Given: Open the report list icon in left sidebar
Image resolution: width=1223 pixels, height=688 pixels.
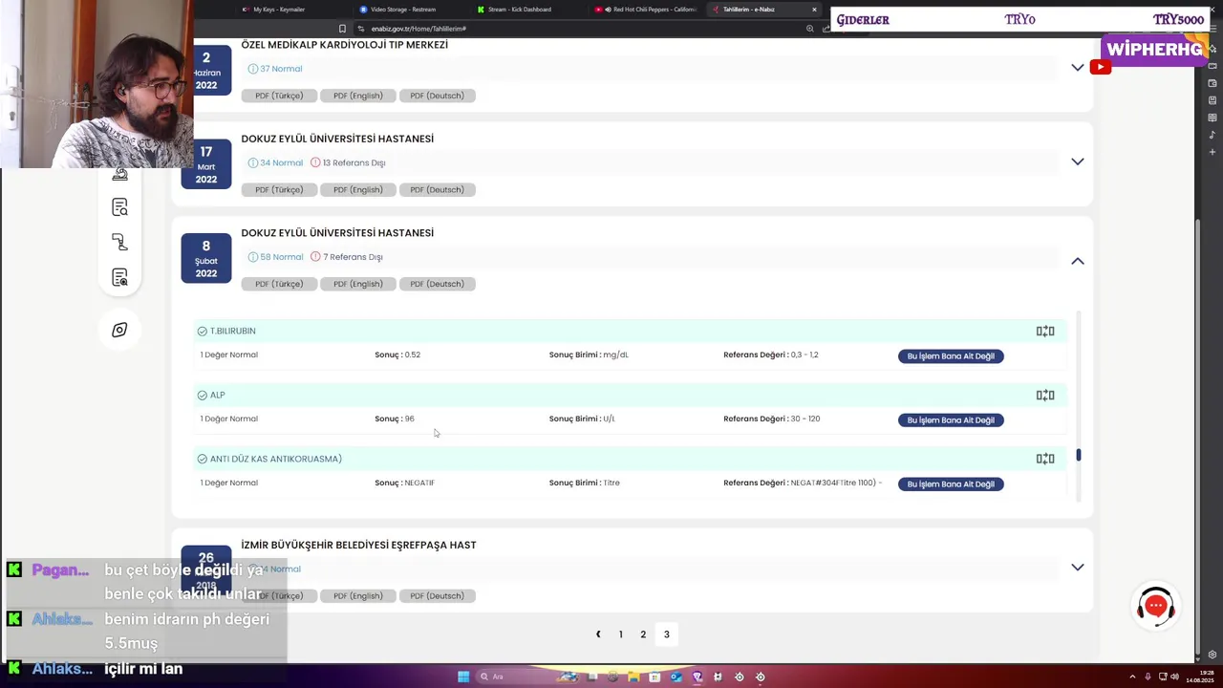Looking at the screenshot, I should tap(119, 277).
